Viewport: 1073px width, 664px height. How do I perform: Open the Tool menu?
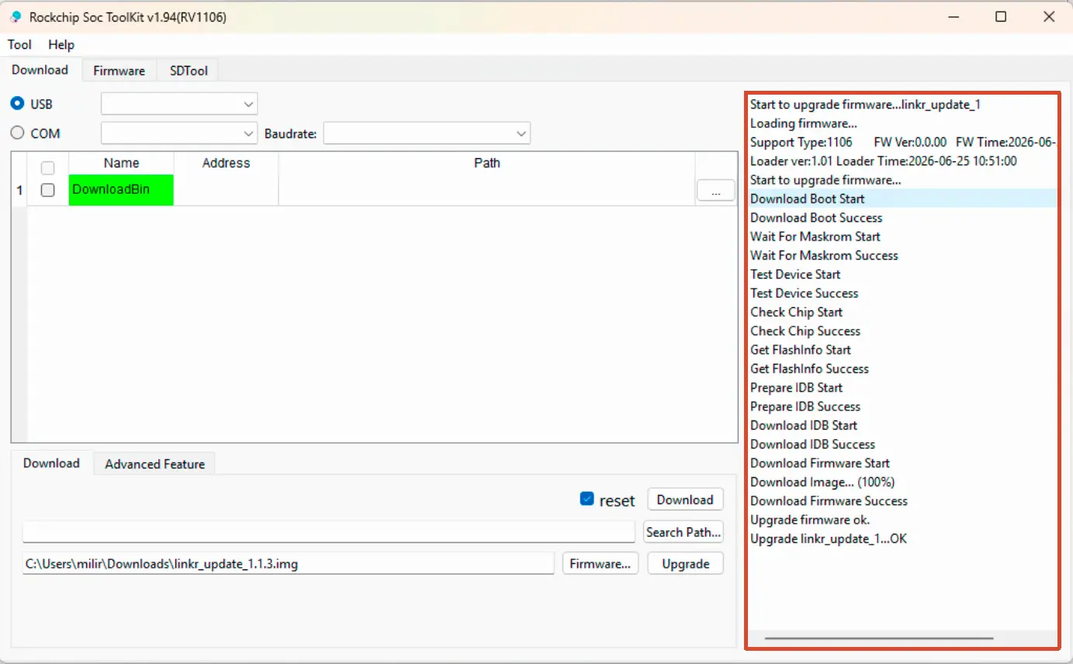pyautogui.click(x=19, y=45)
